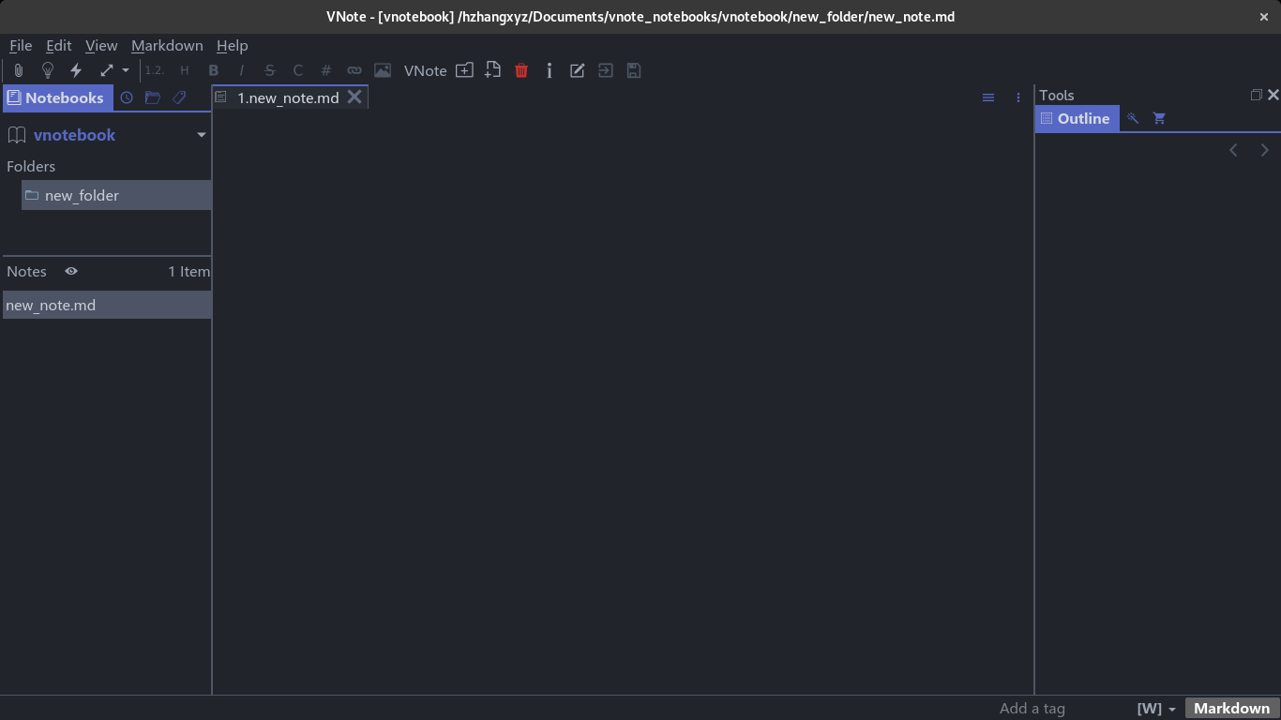Screen dimensions: 1281x720
Task: Open the shopping cart tab in Tools
Action: point(1159,118)
